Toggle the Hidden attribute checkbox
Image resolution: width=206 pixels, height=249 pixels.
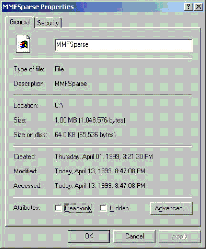pyautogui.click(x=103, y=208)
